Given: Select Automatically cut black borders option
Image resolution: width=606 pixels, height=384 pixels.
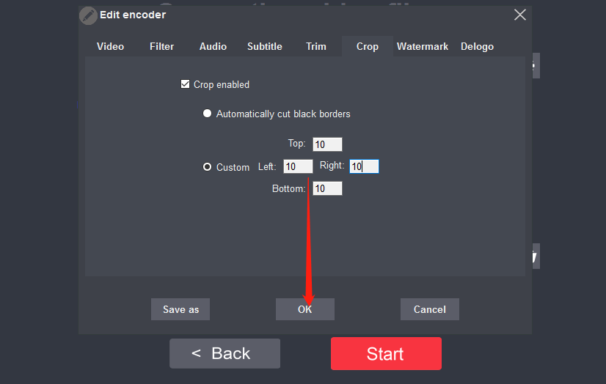Looking at the screenshot, I should pyautogui.click(x=207, y=114).
